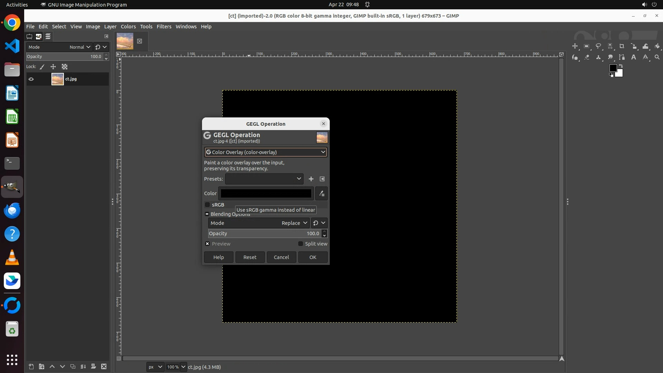The height and width of the screenshot is (373, 663).
Task: Select the Zoom magnifier tool
Action: 657,57
